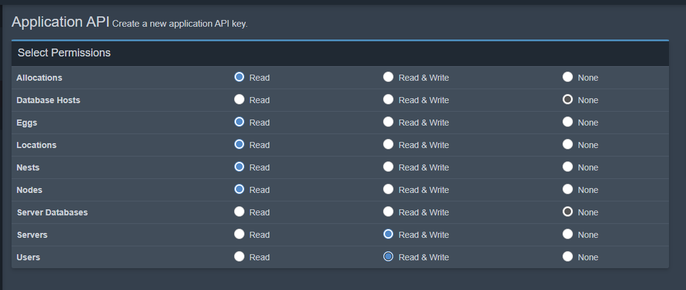The width and height of the screenshot is (686, 290).
Task: Choose Read & Write for Database Hosts
Action: click(x=388, y=99)
